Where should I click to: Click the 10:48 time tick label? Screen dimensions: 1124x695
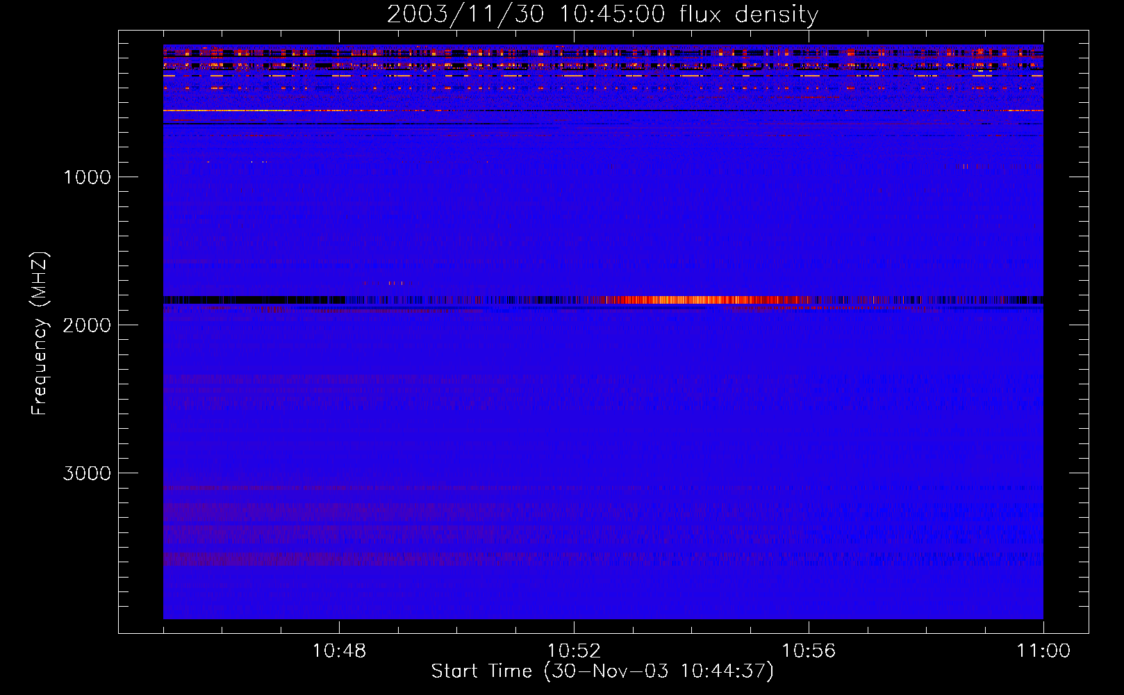(339, 651)
